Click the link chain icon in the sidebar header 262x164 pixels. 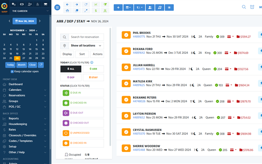coord(22,4)
